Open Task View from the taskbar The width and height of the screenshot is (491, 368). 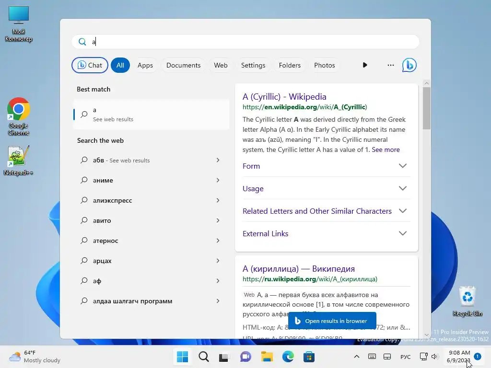(224, 356)
